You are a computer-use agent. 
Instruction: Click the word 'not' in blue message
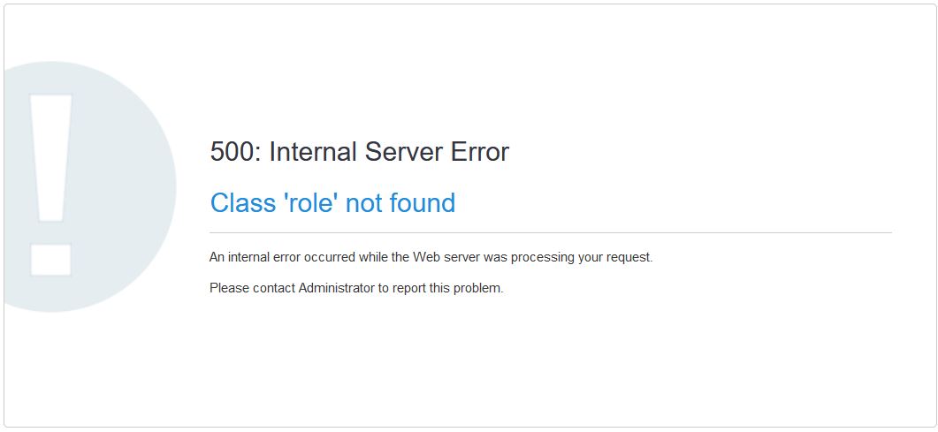(363, 203)
